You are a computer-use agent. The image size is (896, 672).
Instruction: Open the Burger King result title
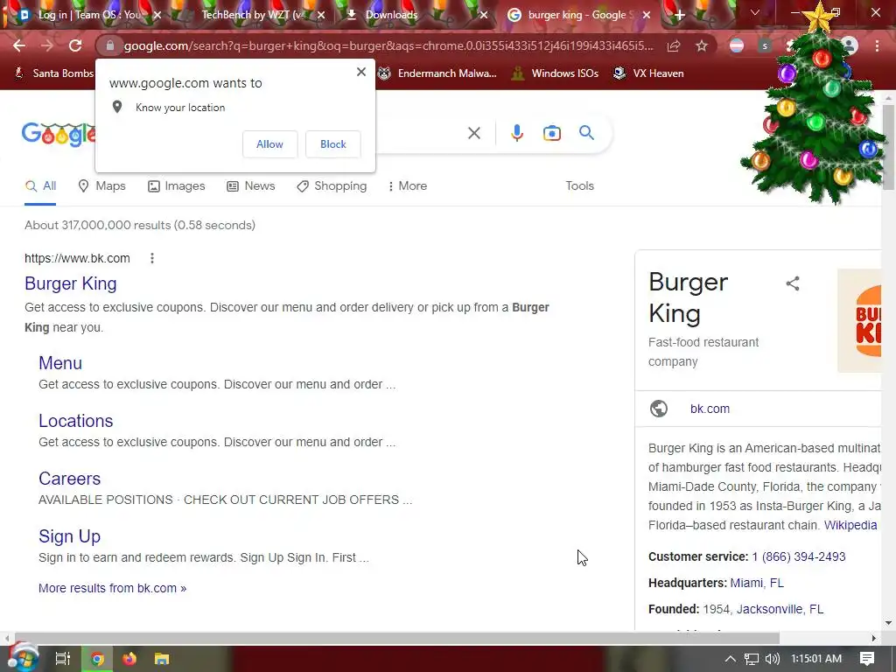point(70,283)
